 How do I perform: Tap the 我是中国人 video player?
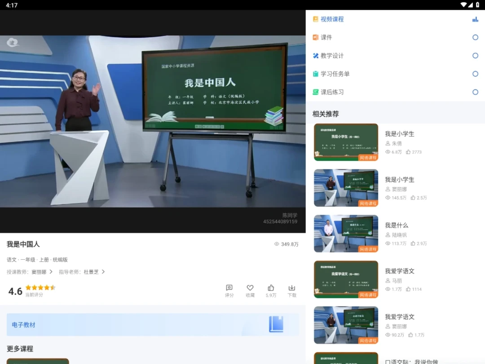pos(153,121)
